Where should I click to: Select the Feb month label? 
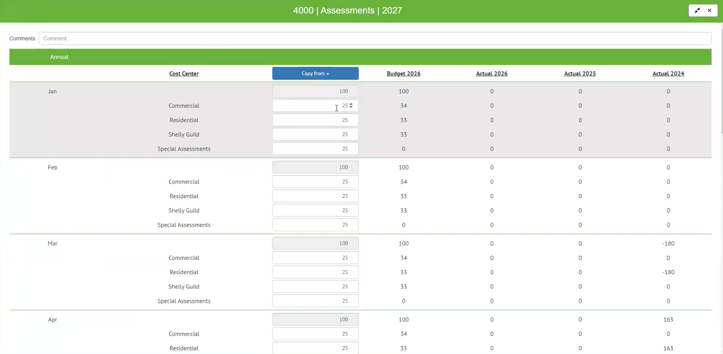click(53, 167)
